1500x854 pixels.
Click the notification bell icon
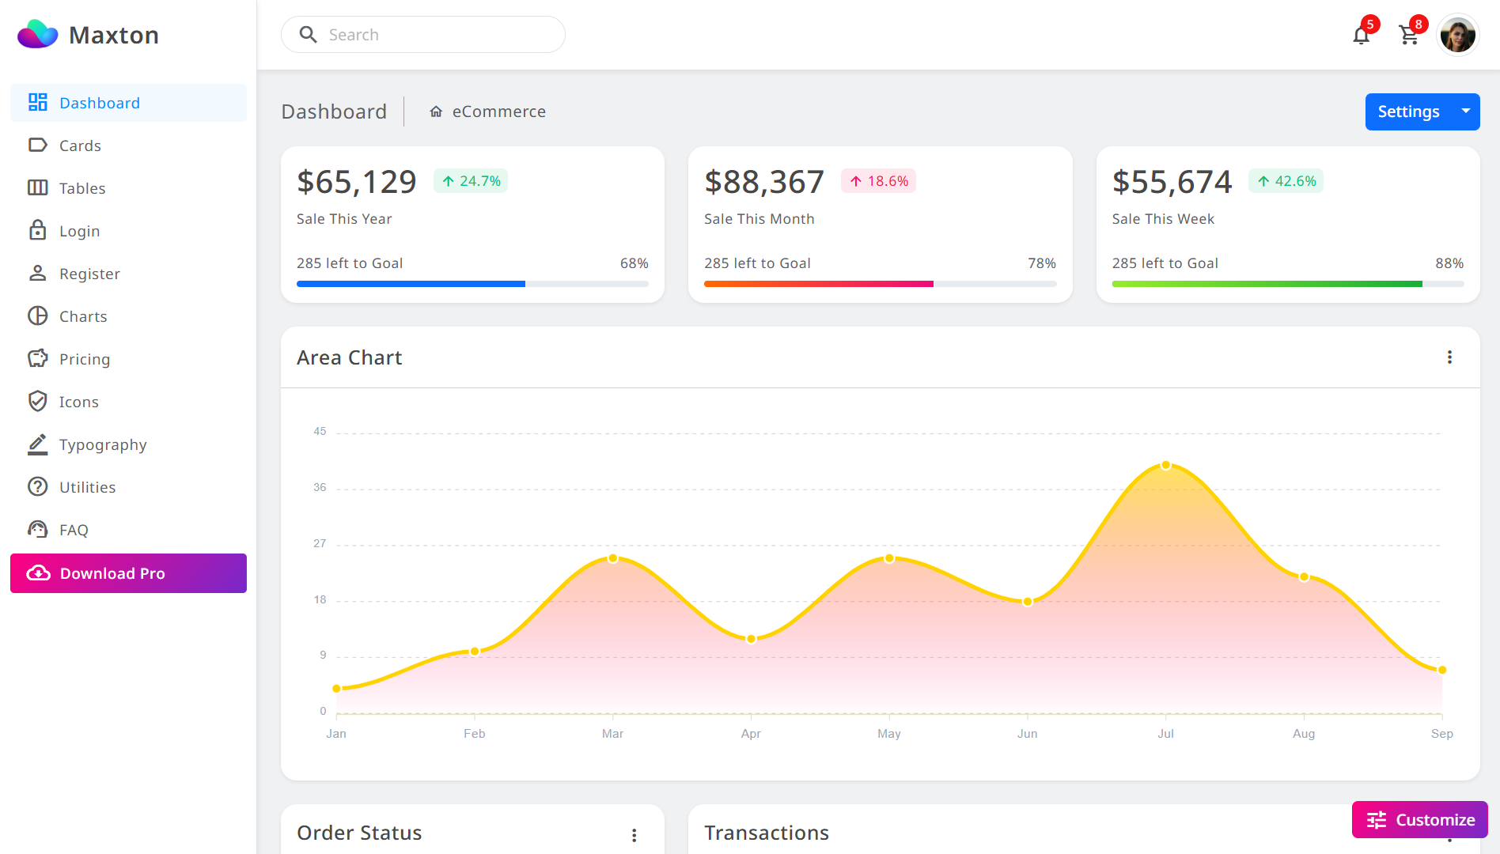point(1362,35)
